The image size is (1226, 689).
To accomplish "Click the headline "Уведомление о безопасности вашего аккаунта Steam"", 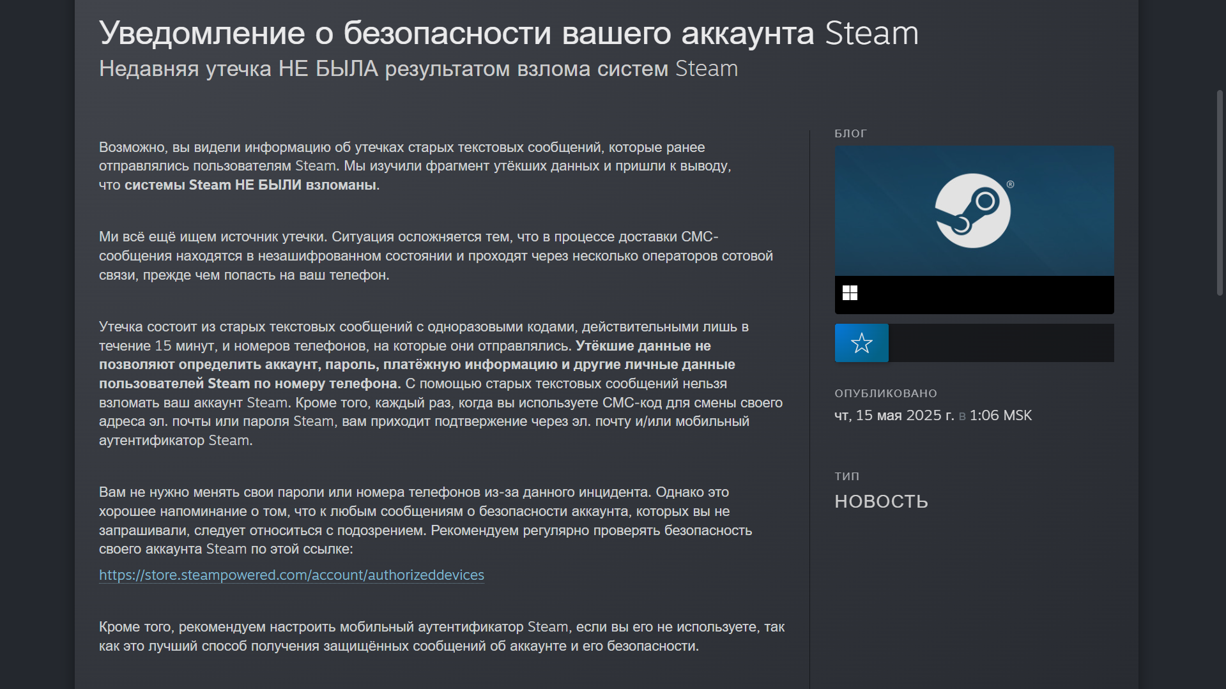I will point(509,33).
